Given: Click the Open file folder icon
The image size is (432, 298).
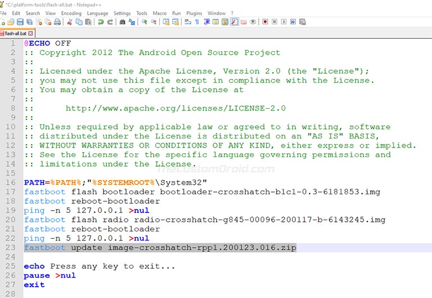Looking at the screenshot, I should [x=11, y=22].
